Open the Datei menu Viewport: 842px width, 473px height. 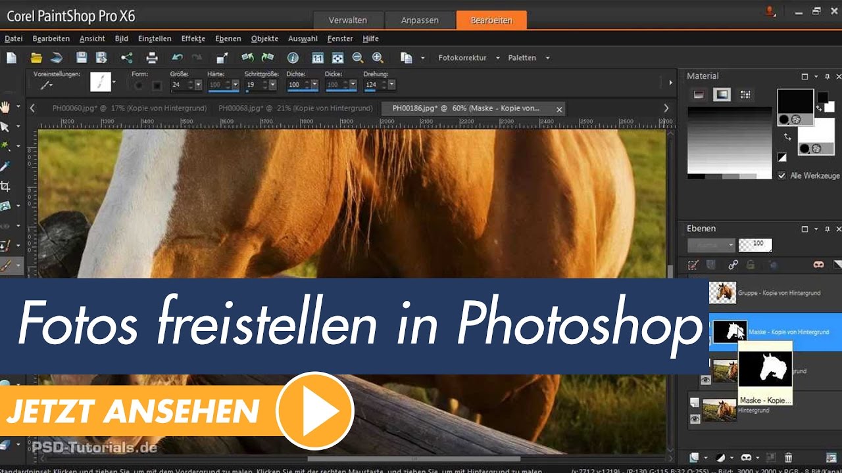click(13, 39)
